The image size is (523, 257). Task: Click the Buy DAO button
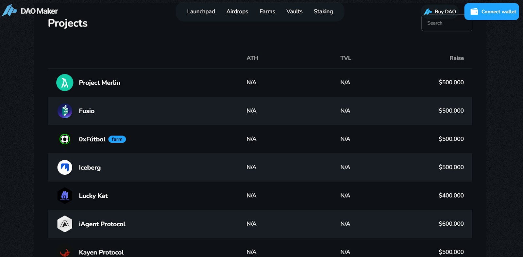point(440,11)
